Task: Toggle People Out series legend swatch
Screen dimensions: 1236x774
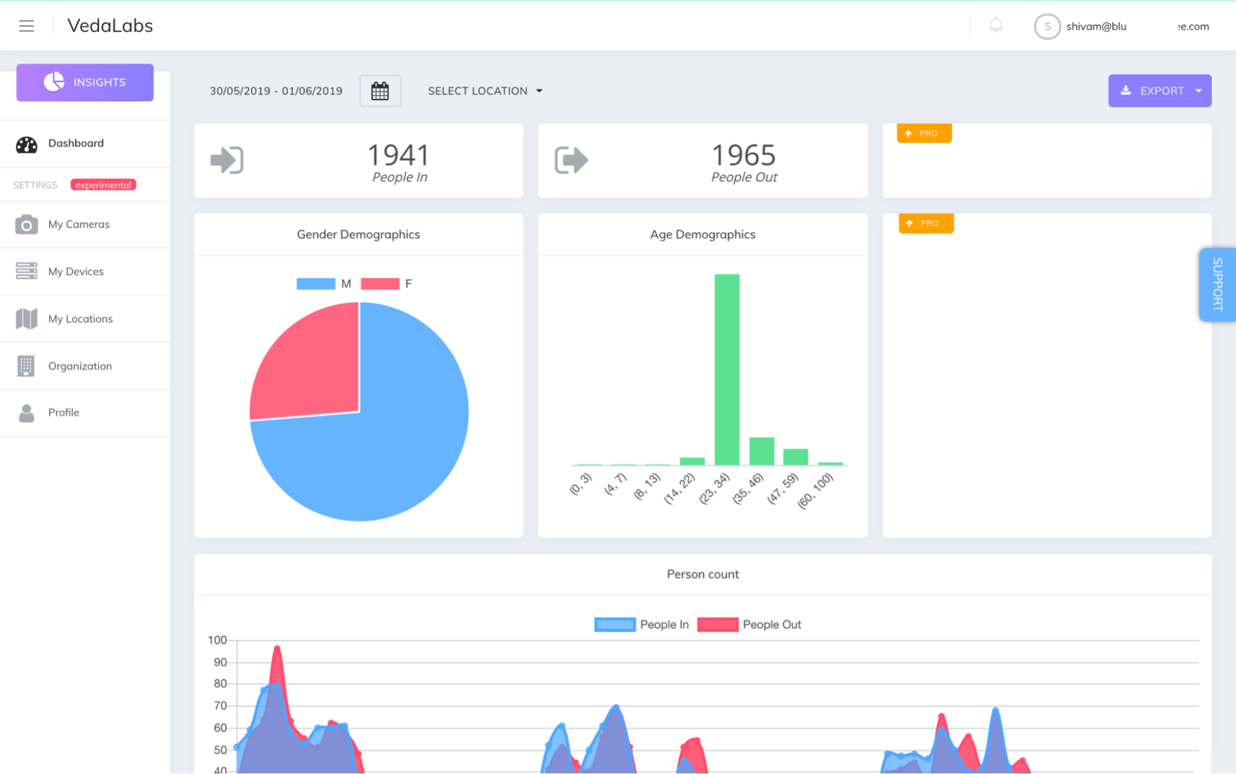Action: (717, 624)
